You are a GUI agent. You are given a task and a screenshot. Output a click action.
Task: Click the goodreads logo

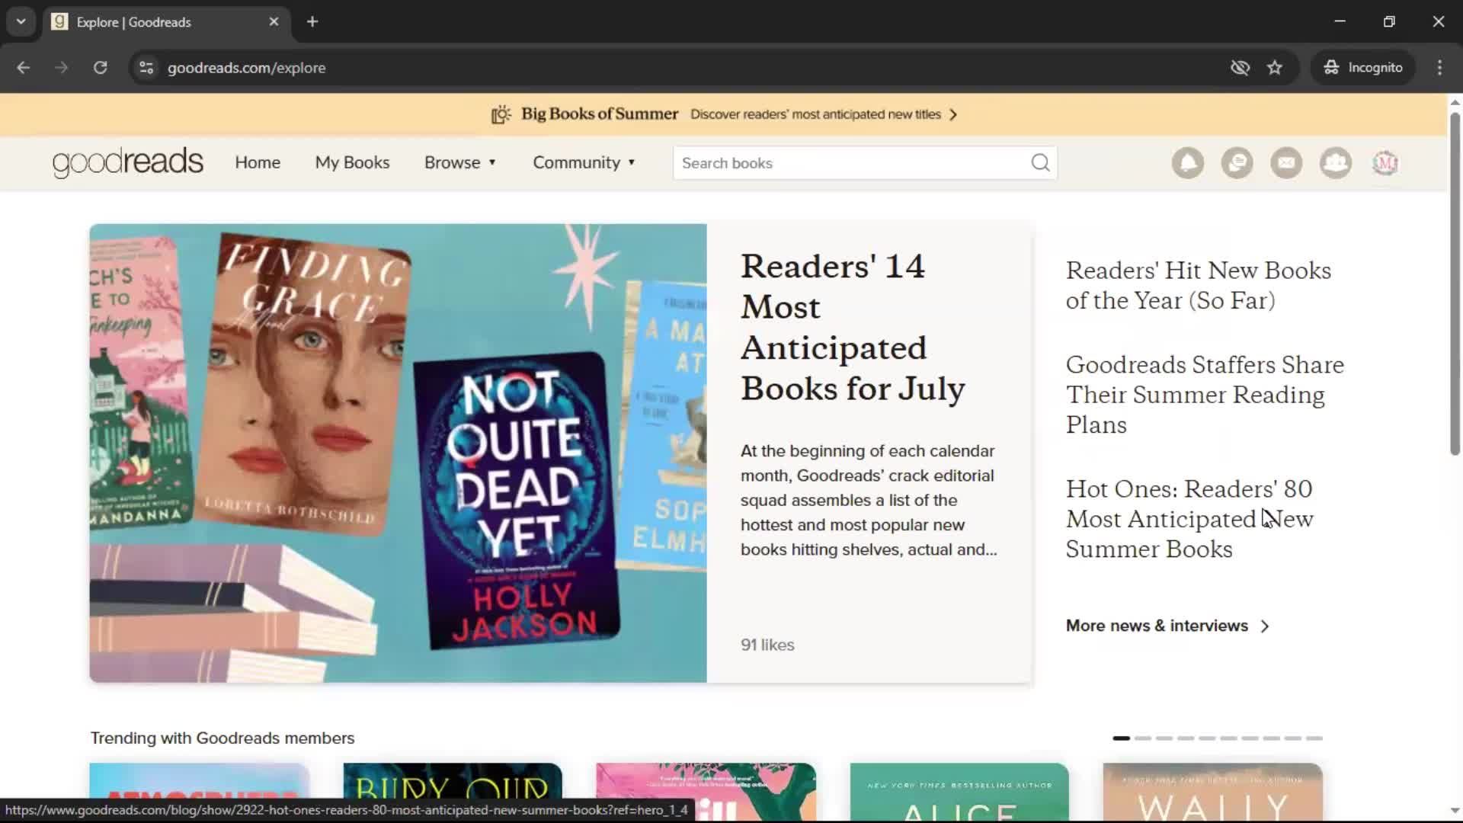click(x=128, y=163)
